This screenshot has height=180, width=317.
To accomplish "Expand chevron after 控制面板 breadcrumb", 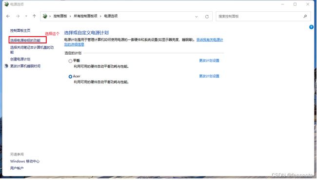I will point(70,16).
